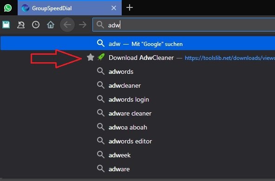
Task: Click magnifier icon beside 'adwords editor'
Action: 101,141
